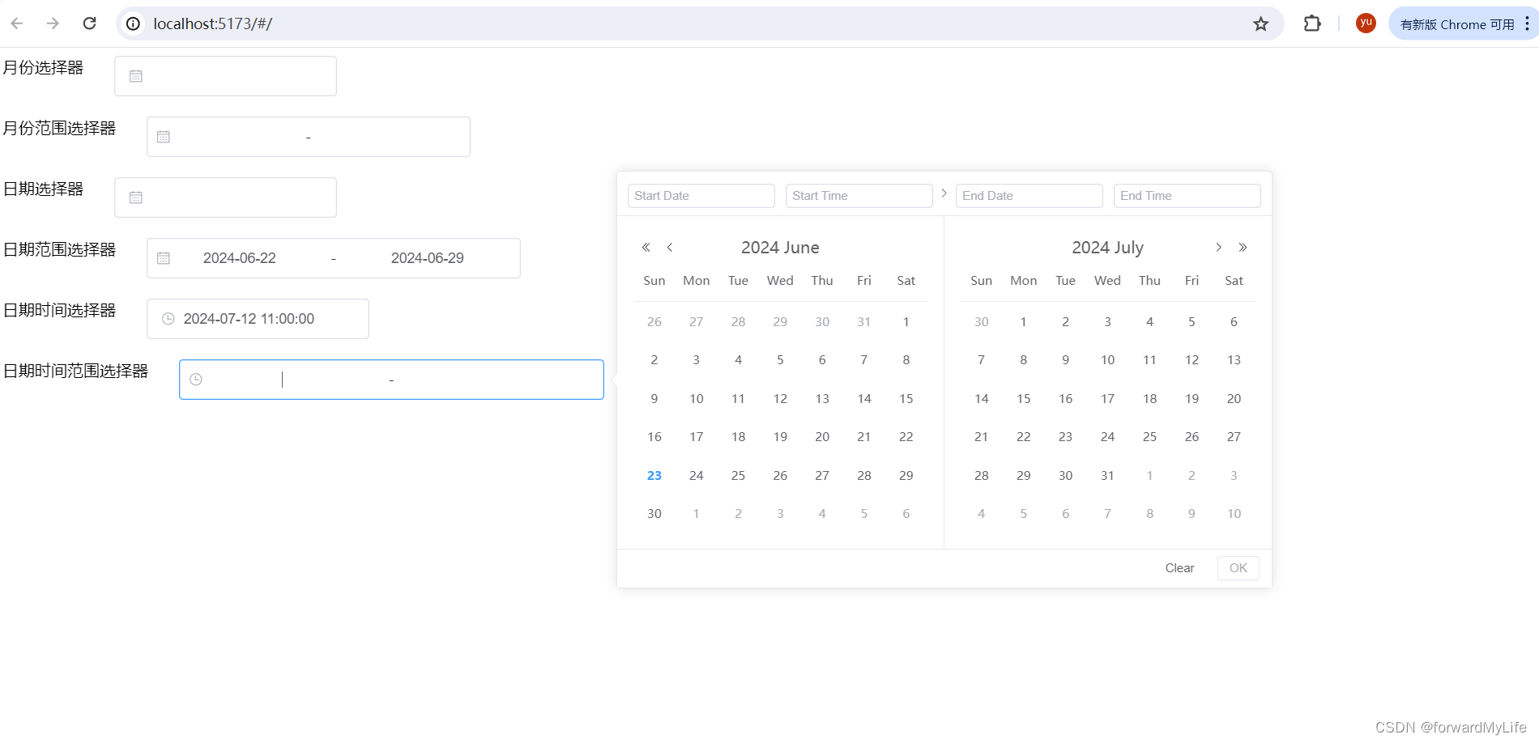1539x743 pixels.
Task: Select greyed May 26 in left calendar
Action: (654, 322)
